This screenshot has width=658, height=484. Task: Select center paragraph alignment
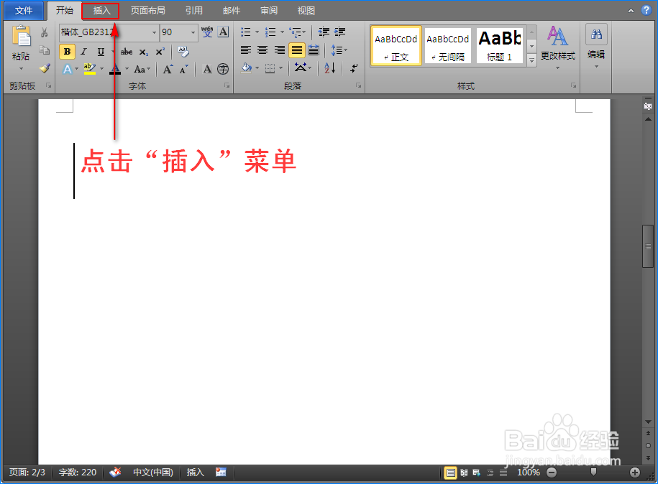(x=262, y=50)
